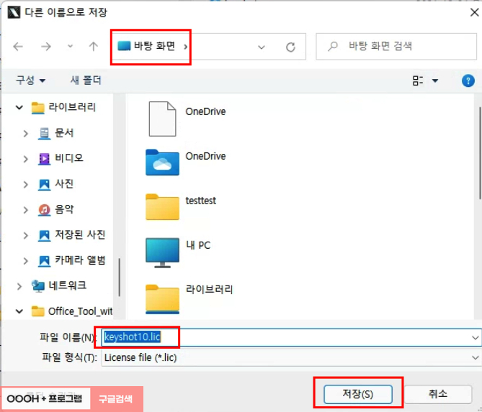Click the 바탕 화면 검색 search box

tap(396, 46)
